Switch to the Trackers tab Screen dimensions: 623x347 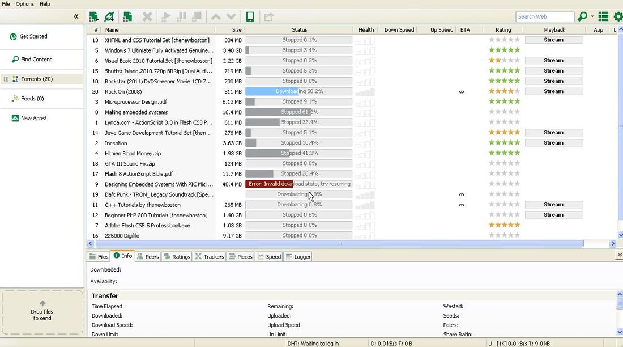[x=209, y=256]
